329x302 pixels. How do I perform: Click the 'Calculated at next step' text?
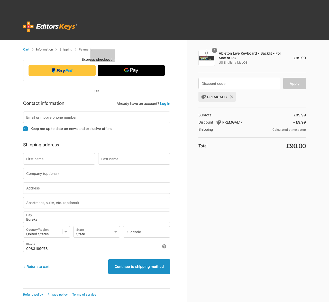click(x=289, y=130)
